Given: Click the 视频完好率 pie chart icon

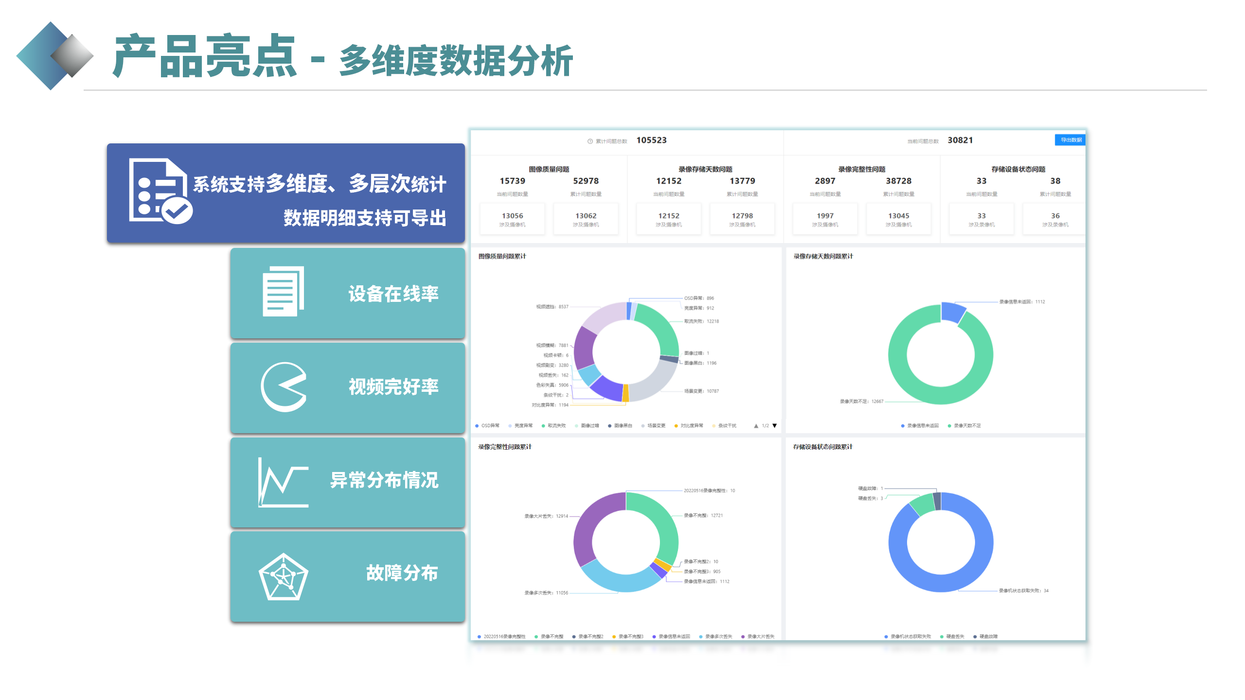Looking at the screenshot, I should coord(284,387).
